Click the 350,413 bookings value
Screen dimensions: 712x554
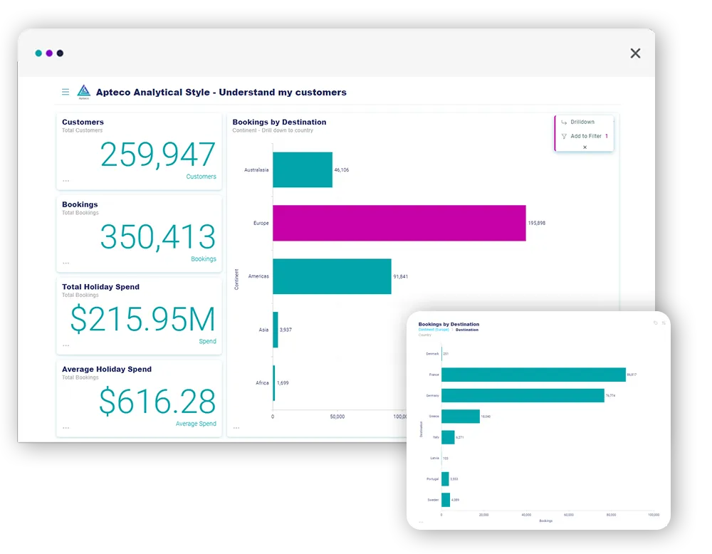click(157, 237)
